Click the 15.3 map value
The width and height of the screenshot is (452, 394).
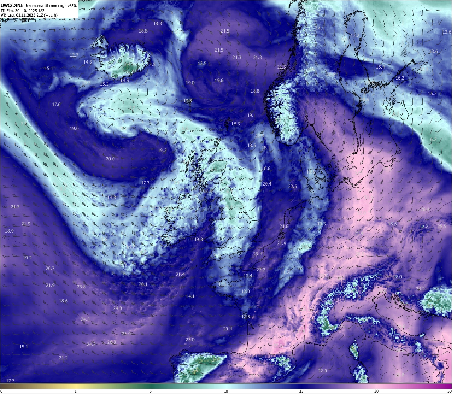[x=432, y=93]
